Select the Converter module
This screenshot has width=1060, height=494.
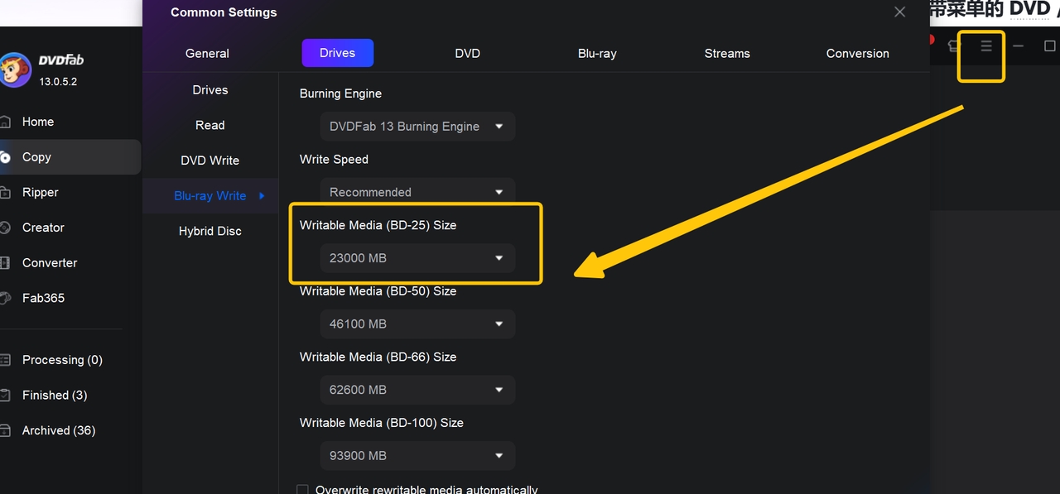coord(50,262)
